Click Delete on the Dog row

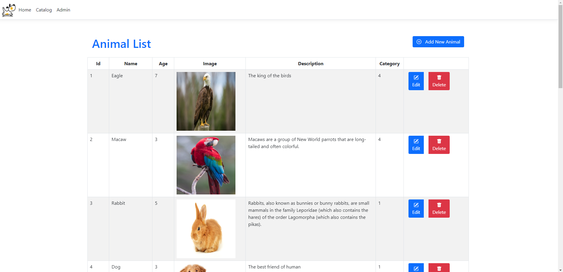439,268
